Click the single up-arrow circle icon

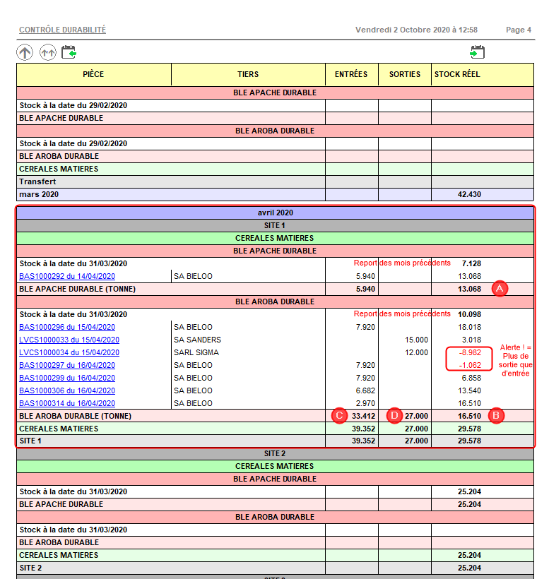tap(25, 52)
